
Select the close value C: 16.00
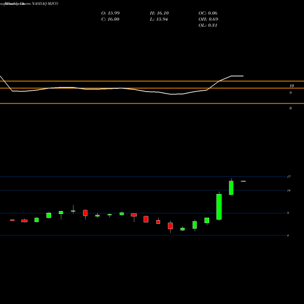click(x=110, y=19)
